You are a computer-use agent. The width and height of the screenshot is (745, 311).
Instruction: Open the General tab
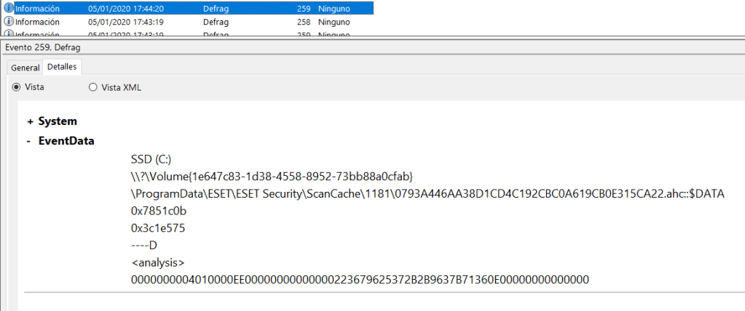tap(25, 68)
